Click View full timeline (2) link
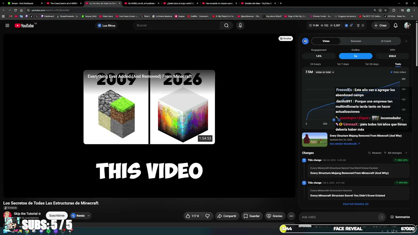Image resolution: width=418 pixels, height=235 pixels. tap(355, 204)
